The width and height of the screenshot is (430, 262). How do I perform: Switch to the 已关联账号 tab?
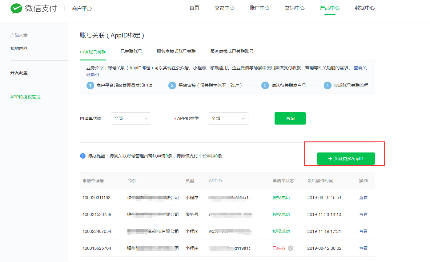131,51
